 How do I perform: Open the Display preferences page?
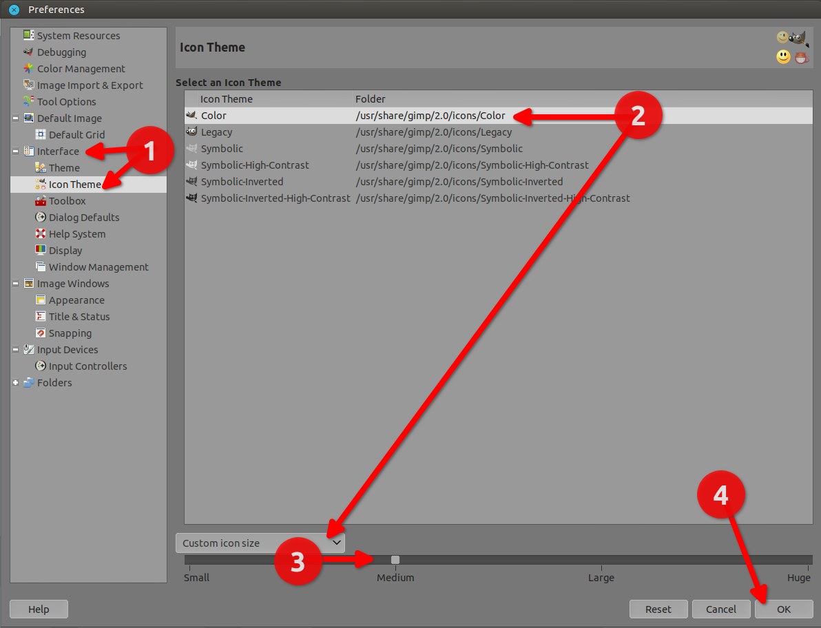(65, 251)
